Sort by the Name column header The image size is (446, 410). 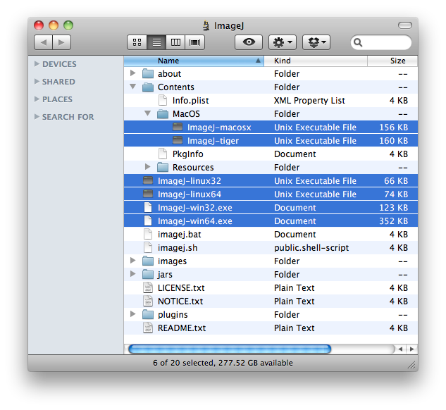pyautogui.click(x=194, y=61)
